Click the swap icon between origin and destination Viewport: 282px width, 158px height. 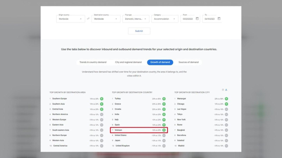pyautogui.click(x=88, y=19)
